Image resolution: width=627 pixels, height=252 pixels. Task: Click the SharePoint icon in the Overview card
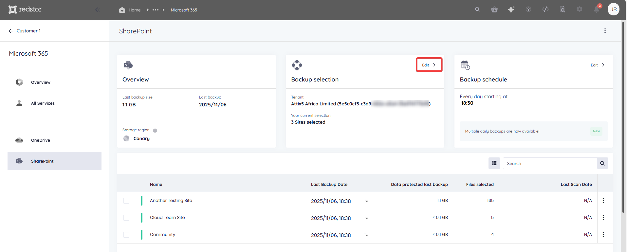coord(128,65)
